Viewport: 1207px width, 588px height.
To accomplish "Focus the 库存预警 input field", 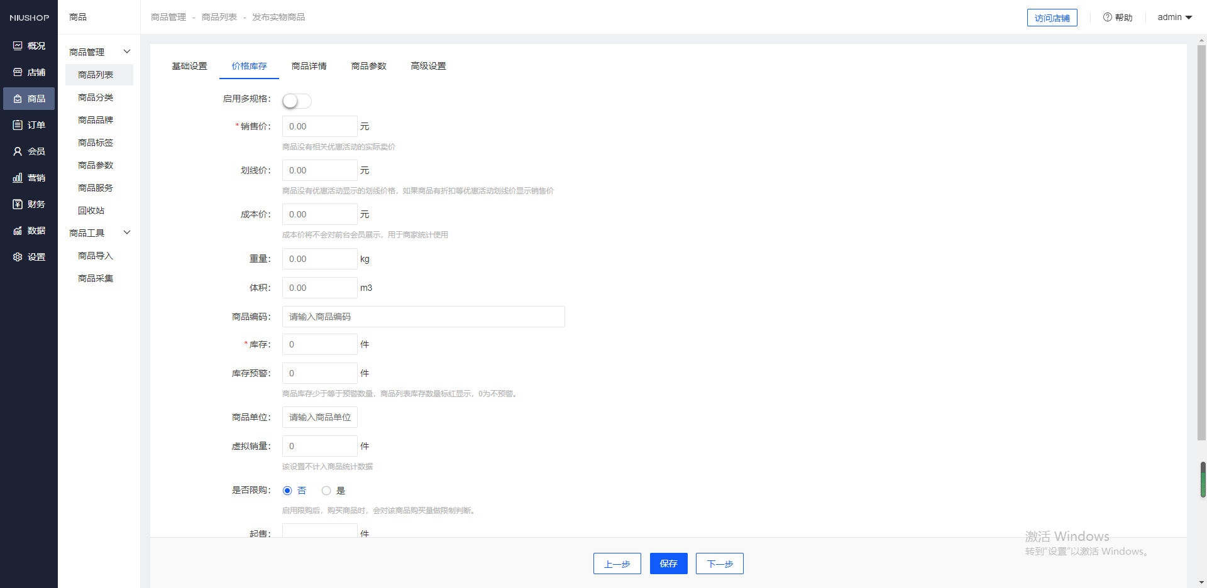I will pos(319,373).
